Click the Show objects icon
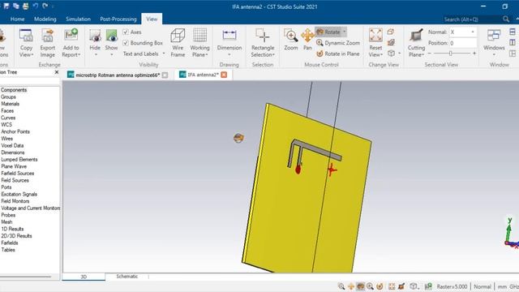Viewport: 519px width, 292px height. click(x=112, y=36)
